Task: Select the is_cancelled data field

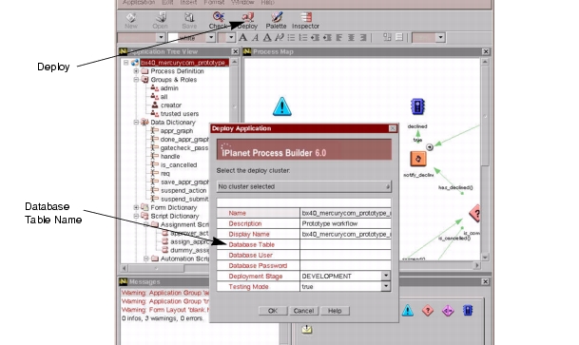Action: 179,165
